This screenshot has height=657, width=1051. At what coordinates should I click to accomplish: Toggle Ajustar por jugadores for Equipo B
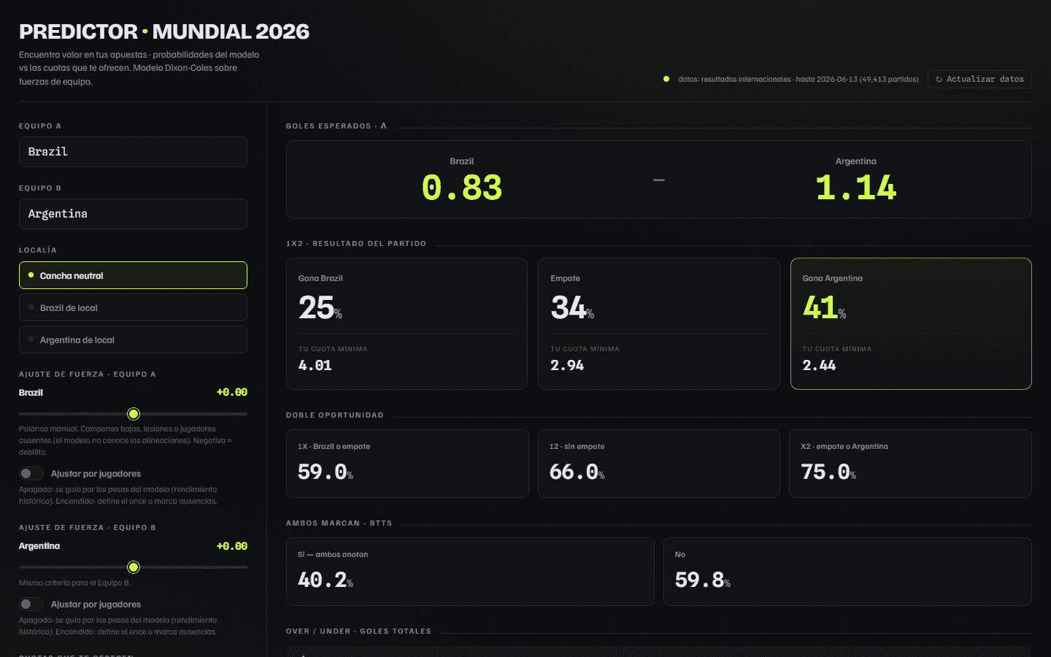pyautogui.click(x=31, y=604)
